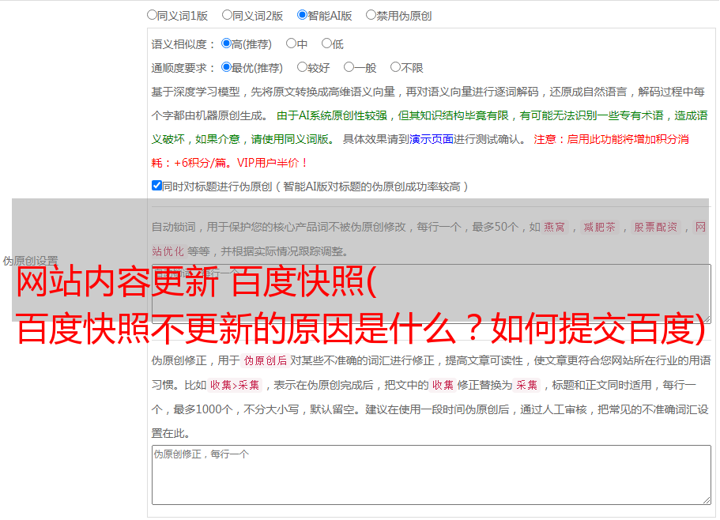Set 语义相似度 to 低
Viewport: 720px width, 520px height.
[x=326, y=43]
